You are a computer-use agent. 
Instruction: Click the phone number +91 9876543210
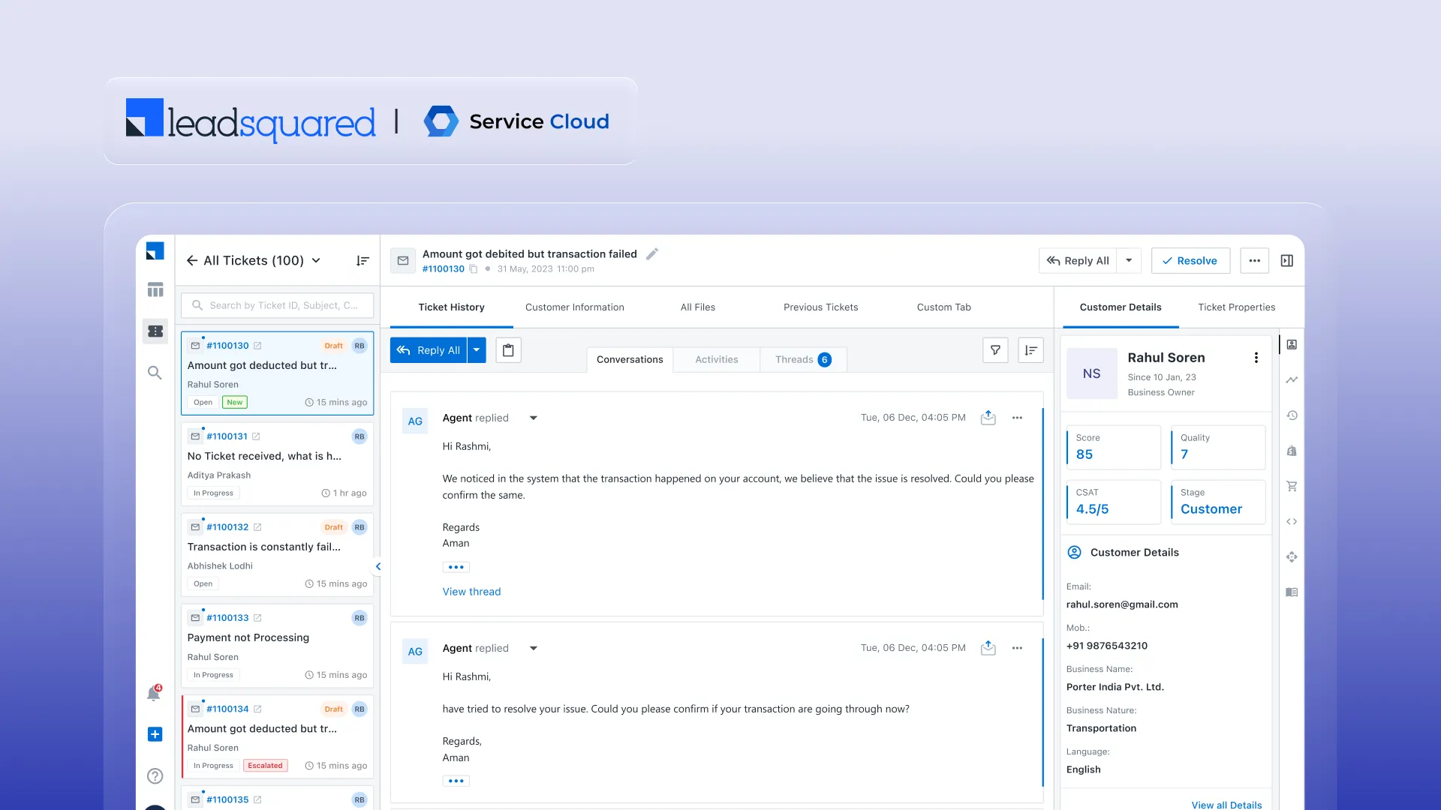click(x=1107, y=646)
